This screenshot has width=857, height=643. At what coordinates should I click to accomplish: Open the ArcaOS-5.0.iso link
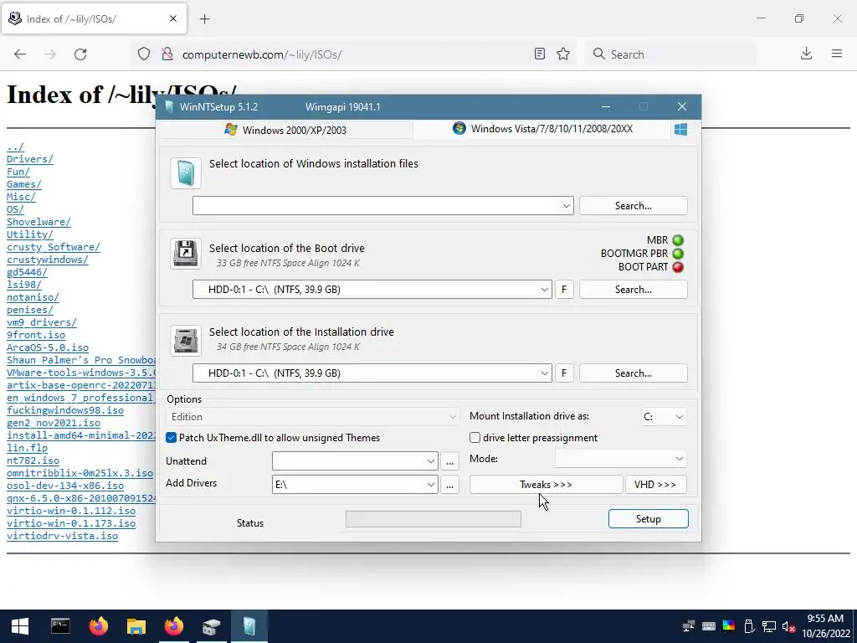(48, 347)
